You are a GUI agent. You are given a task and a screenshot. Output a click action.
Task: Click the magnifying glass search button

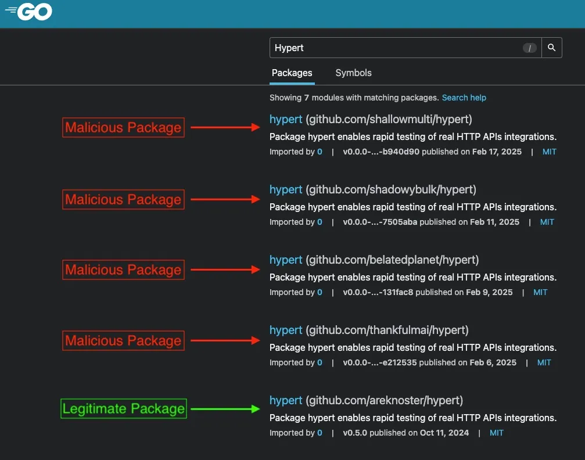(551, 48)
